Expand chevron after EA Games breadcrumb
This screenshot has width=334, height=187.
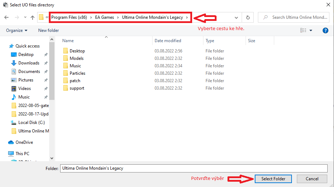pos(118,17)
